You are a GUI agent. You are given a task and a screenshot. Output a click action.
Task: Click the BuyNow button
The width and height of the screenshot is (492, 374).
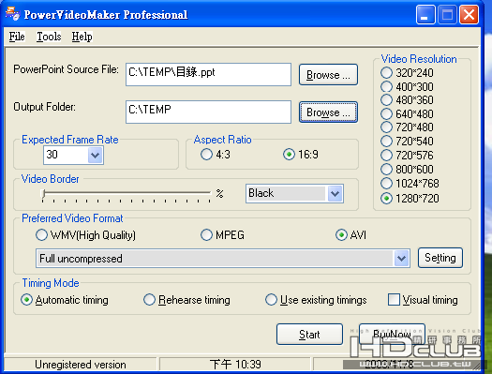click(392, 334)
